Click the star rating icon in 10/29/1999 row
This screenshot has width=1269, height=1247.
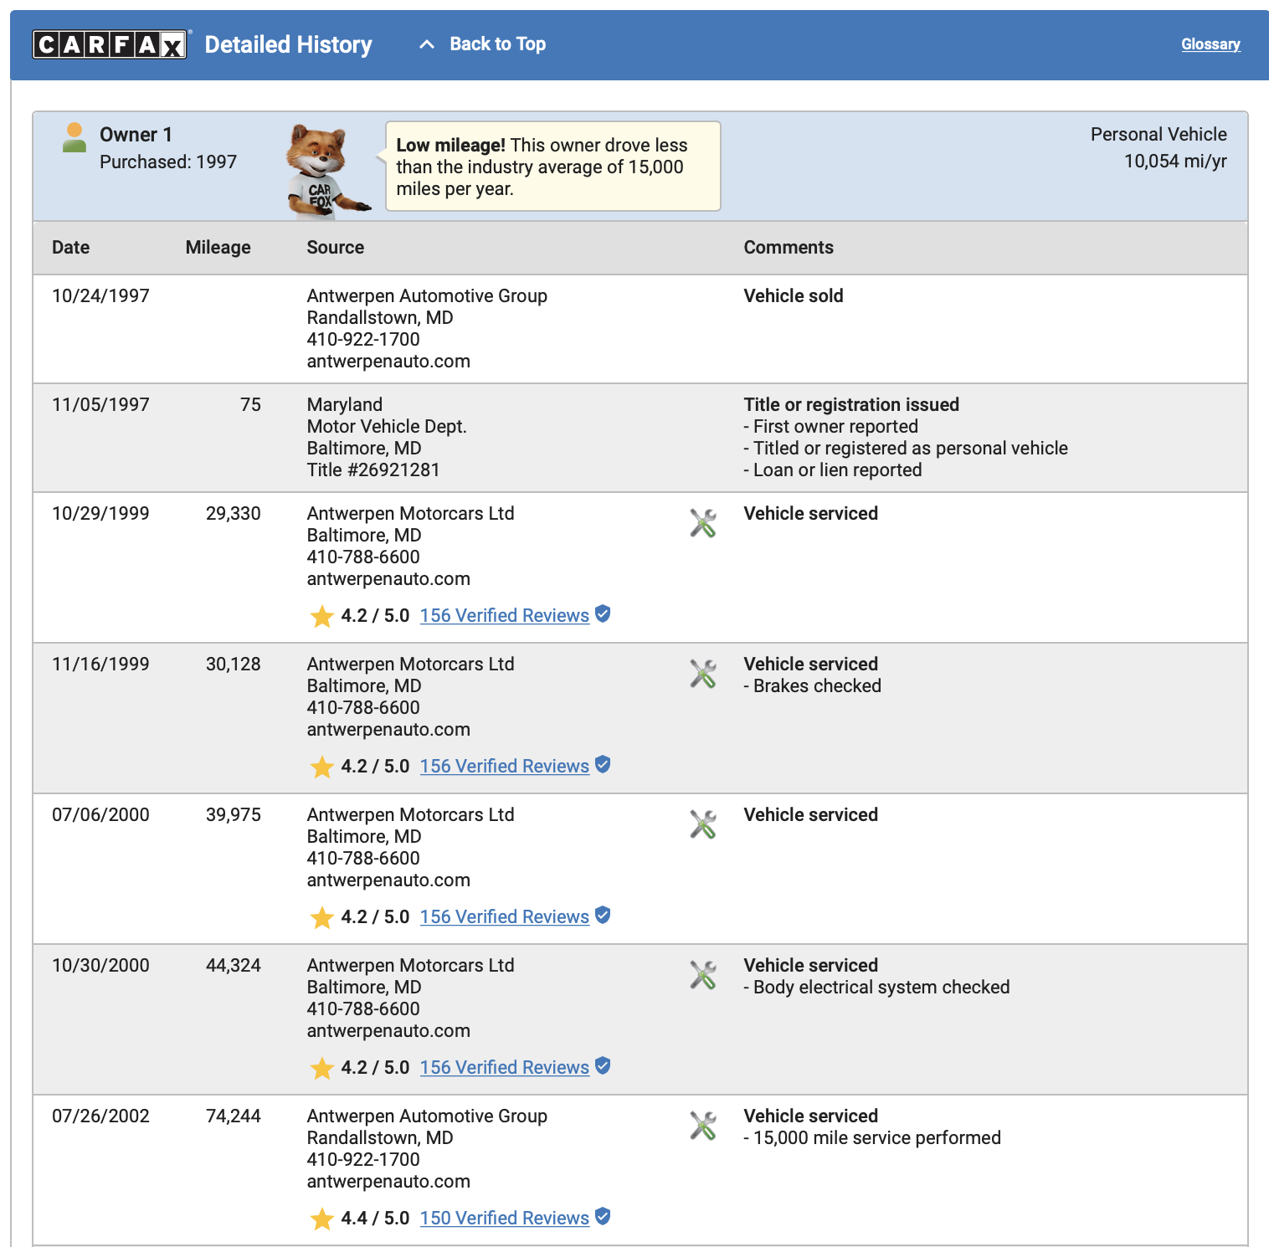click(322, 616)
